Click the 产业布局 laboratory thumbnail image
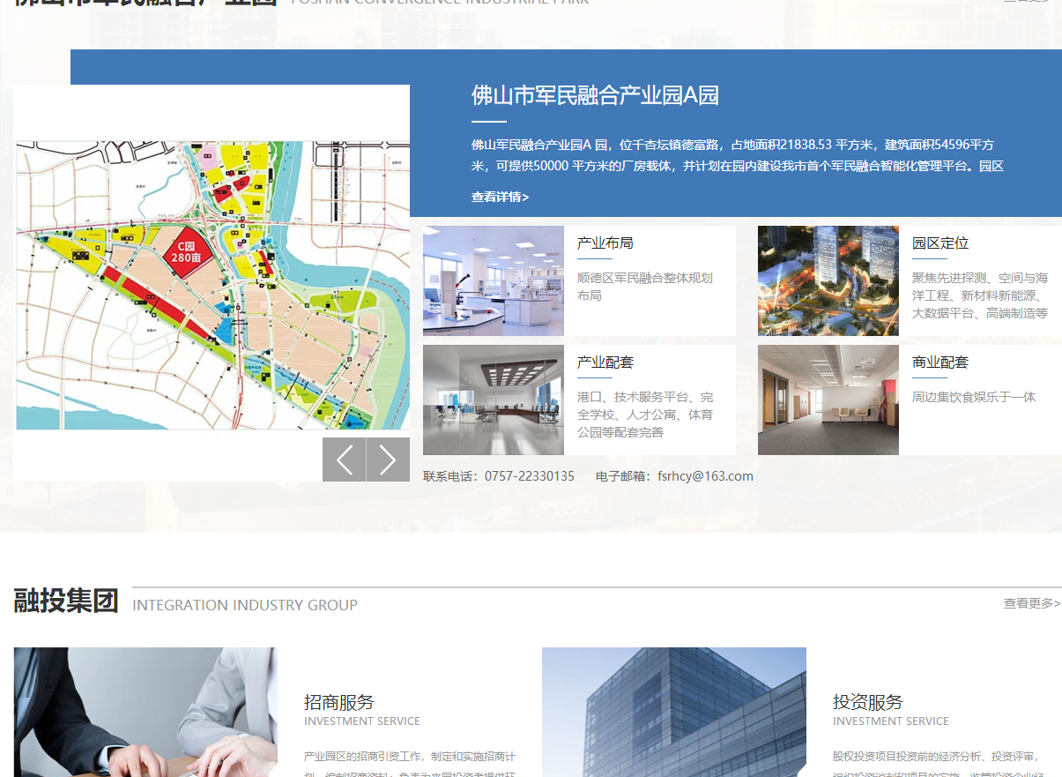This screenshot has height=777, width=1062. click(493, 280)
